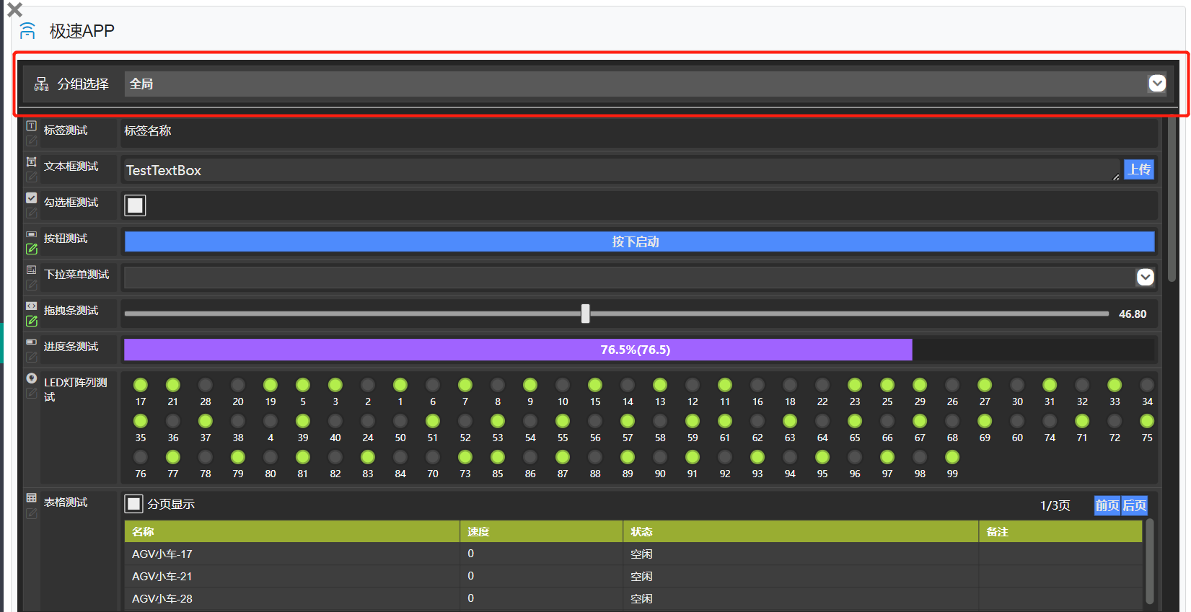Image resolution: width=1191 pixels, height=612 pixels.
Task: Click the checkbox type icon beside 勾选框测试
Action: pyautogui.click(x=32, y=198)
